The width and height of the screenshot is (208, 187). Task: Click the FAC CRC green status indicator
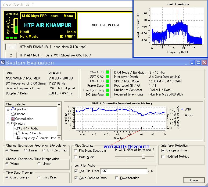107,81
